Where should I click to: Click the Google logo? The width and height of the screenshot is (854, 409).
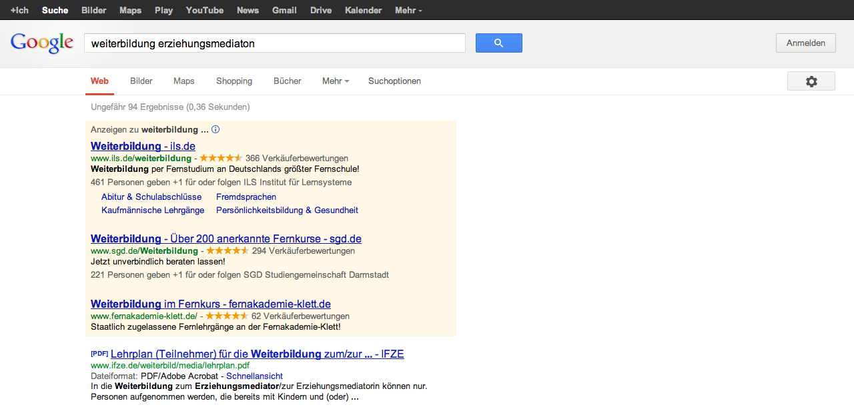(x=42, y=43)
